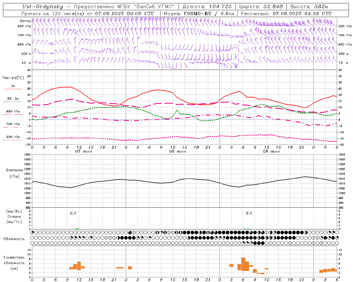353x282 pixels.
Task: Click '(км)' unit label of convective panel
Action: tap(14, 268)
